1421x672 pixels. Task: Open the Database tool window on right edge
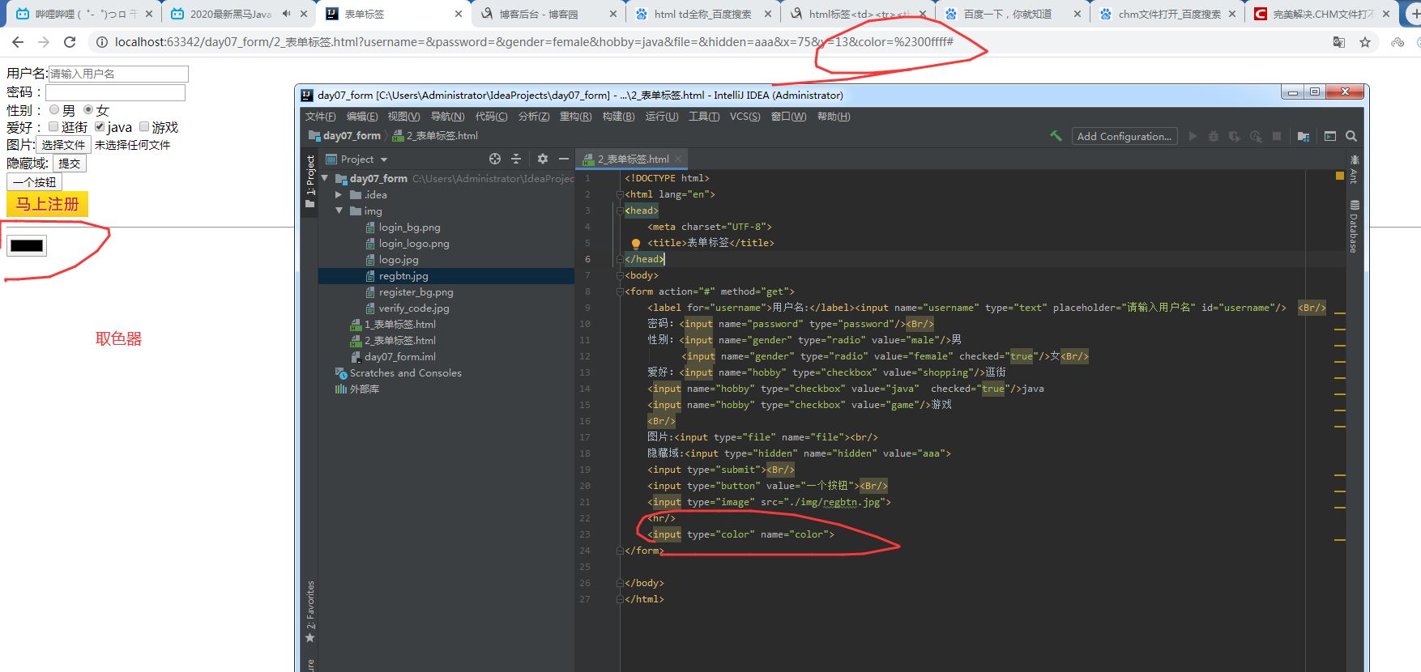[1355, 228]
